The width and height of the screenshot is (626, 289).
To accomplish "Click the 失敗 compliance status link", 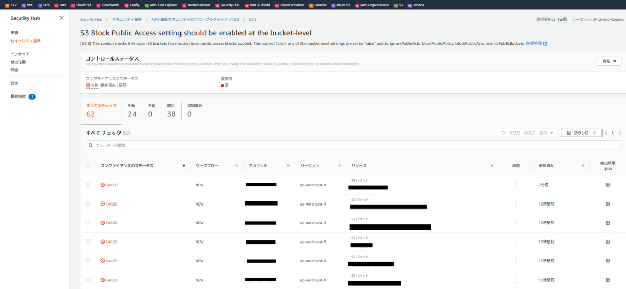I will [x=95, y=85].
